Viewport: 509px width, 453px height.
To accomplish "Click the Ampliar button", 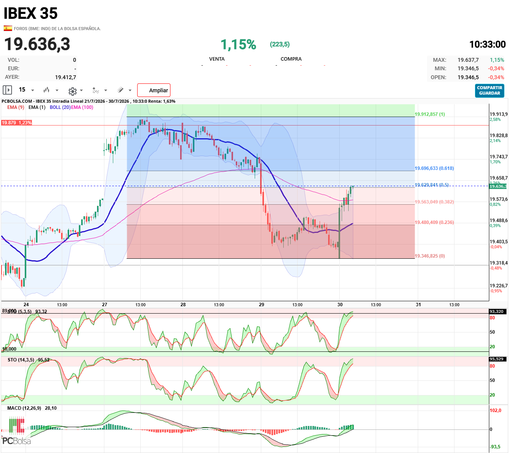I will point(154,90).
